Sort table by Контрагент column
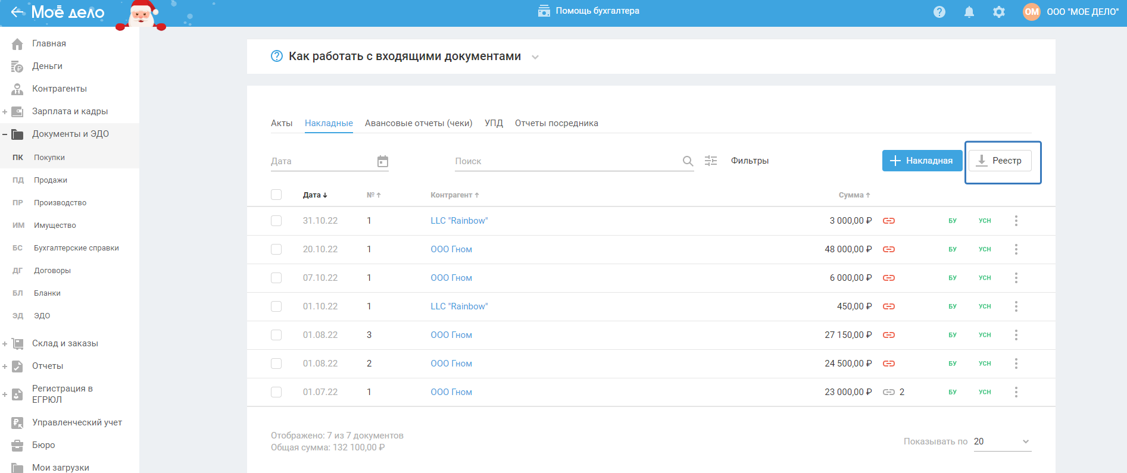The width and height of the screenshot is (1127, 473). pos(455,195)
